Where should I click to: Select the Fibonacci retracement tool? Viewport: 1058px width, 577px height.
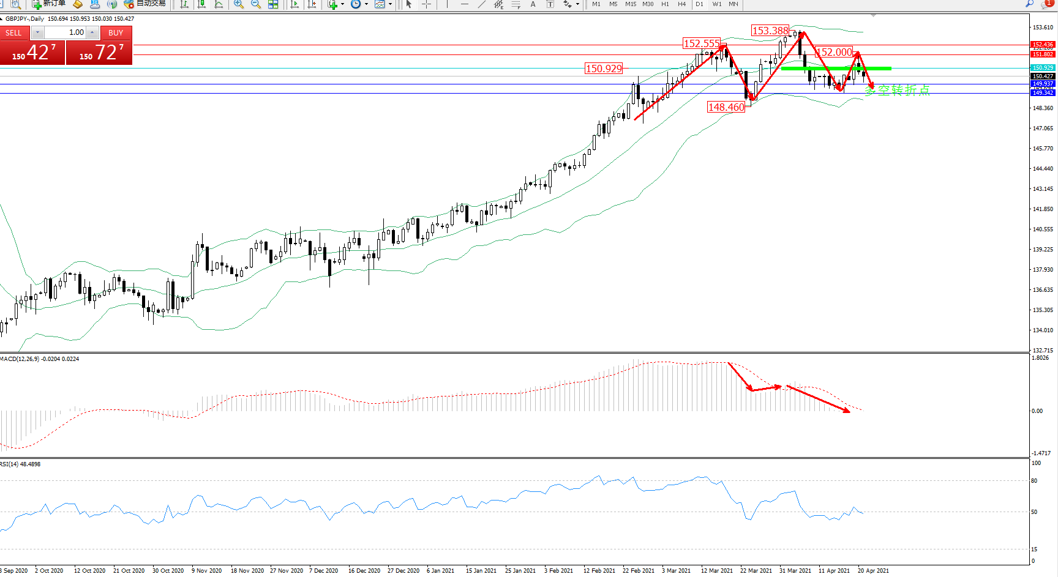coord(516,4)
